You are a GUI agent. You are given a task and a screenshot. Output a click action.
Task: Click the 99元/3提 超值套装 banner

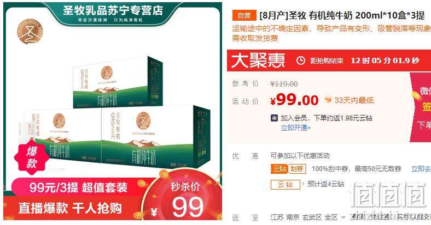coord(78,187)
